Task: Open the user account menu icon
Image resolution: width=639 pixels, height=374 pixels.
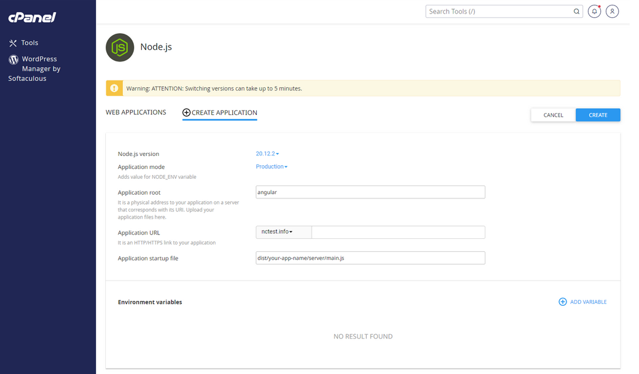Action: click(x=612, y=12)
